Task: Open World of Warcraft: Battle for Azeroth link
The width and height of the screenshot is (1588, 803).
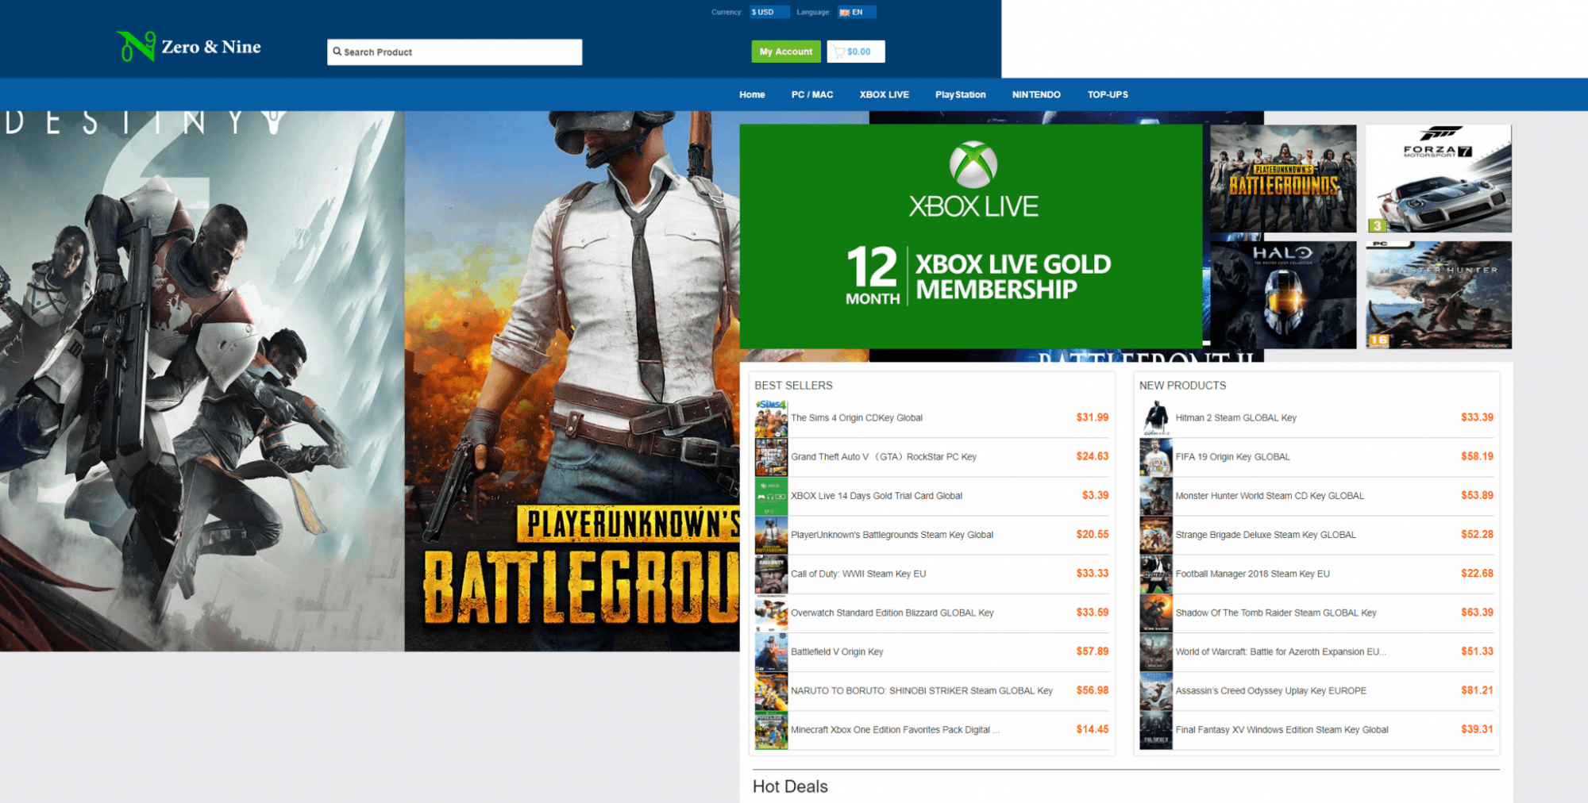Action: pyautogui.click(x=1281, y=651)
